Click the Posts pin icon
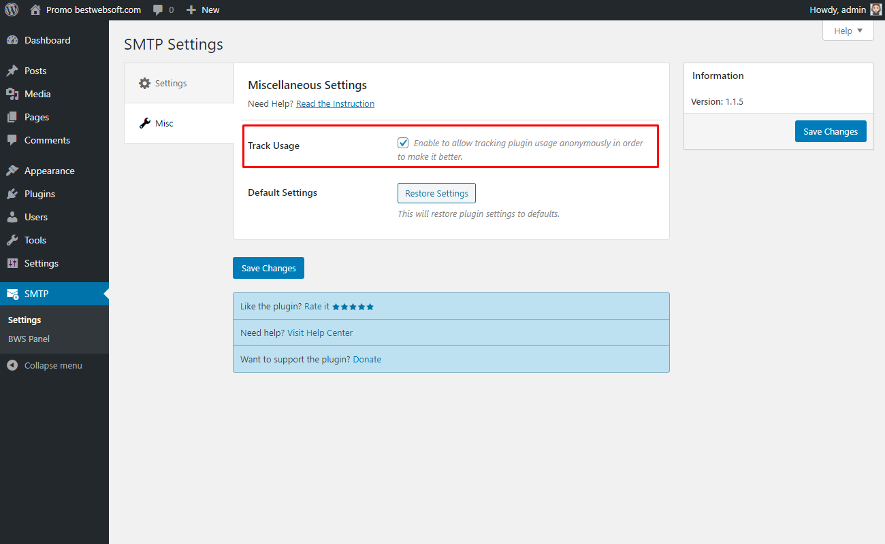The height and width of the screenshot is (544, 885). 12,71
